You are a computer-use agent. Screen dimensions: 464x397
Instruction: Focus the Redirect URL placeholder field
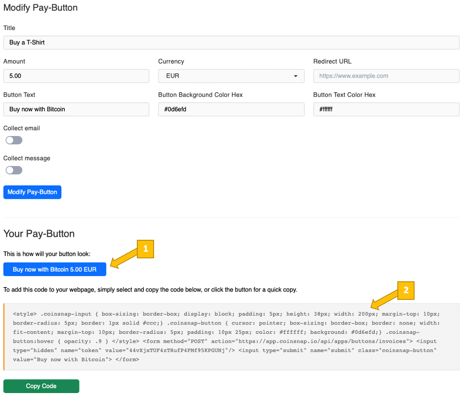386,76
